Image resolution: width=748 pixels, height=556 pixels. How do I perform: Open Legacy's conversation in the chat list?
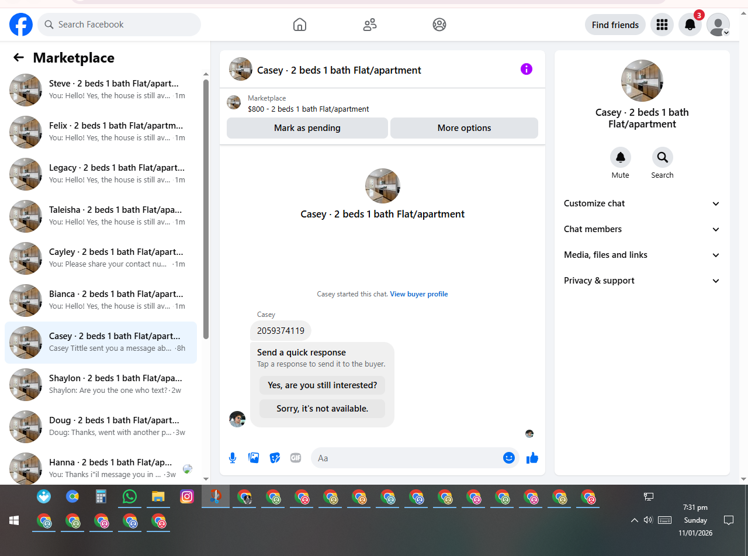[101, 174]
